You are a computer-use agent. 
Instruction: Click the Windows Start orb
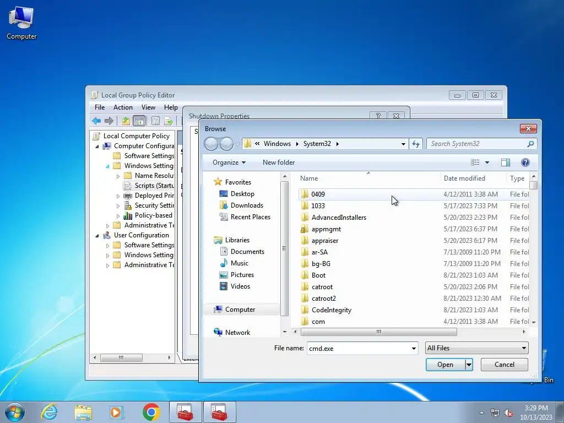[15, 412]
